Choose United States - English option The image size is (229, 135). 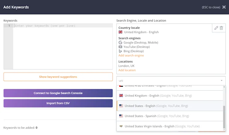tap(140, 106)
